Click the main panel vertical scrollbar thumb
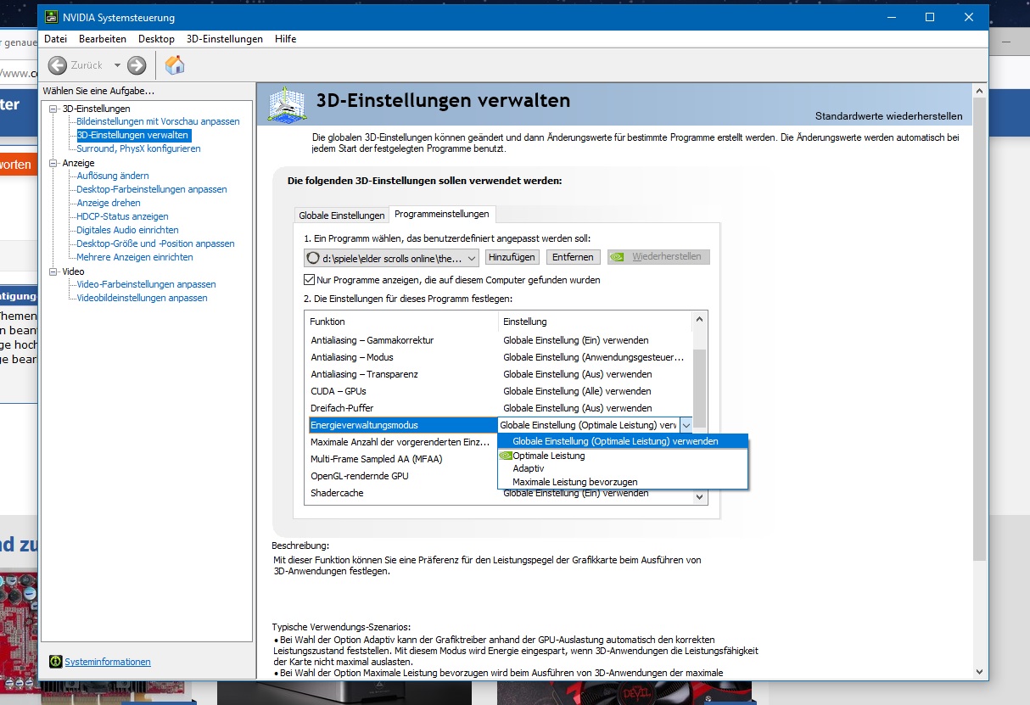Screen dimensions: 1030x705 tap(979, 329)
